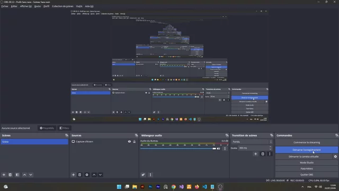Add a source using the Sources plus button
The image size is (339, 191).
74,175
